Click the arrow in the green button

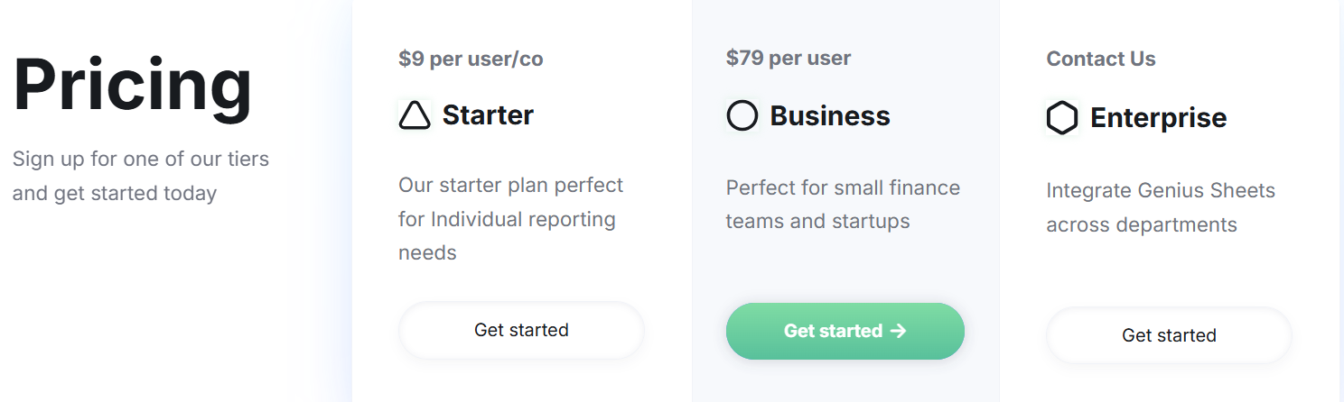coord(898,331)
